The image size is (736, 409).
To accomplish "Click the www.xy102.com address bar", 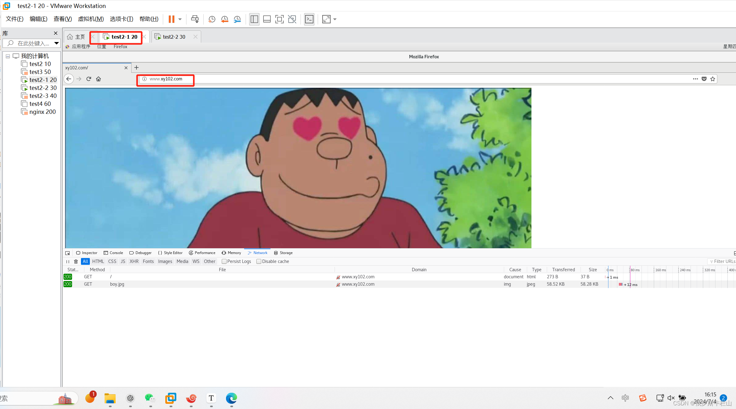I will pyautogui.click(x=166, y=79).
